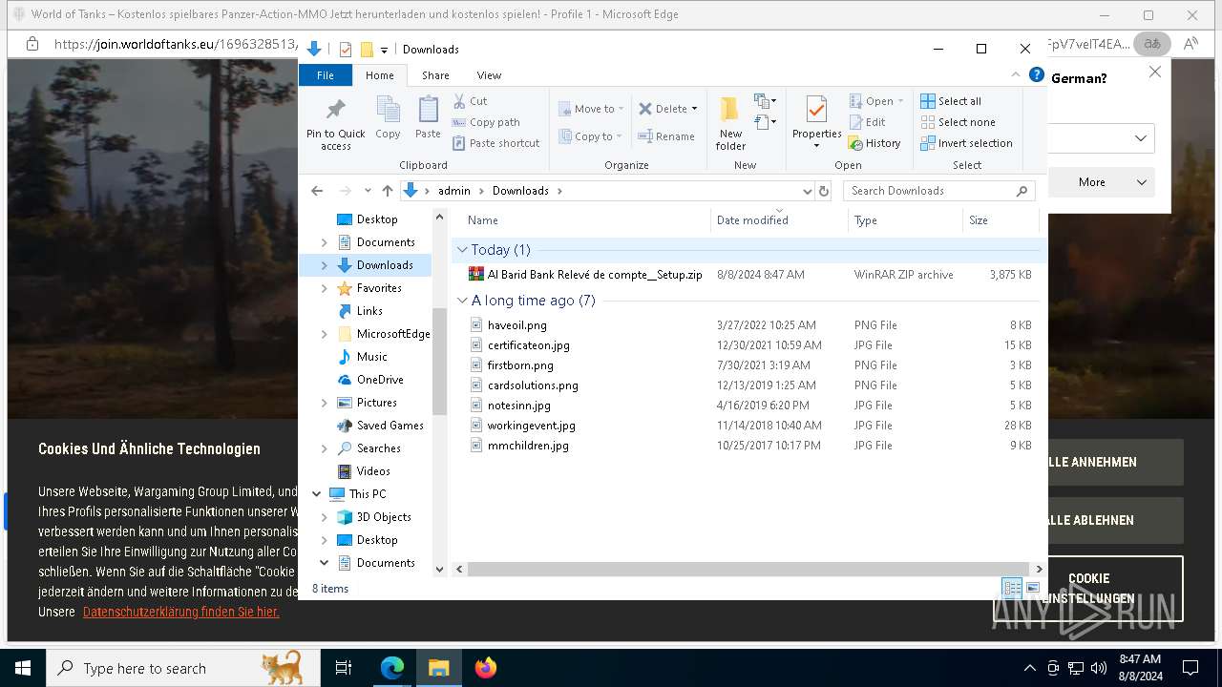Viewport: 1222px width, 687px height.
Task: Open the Copy to dropdown
Action: 591,136
